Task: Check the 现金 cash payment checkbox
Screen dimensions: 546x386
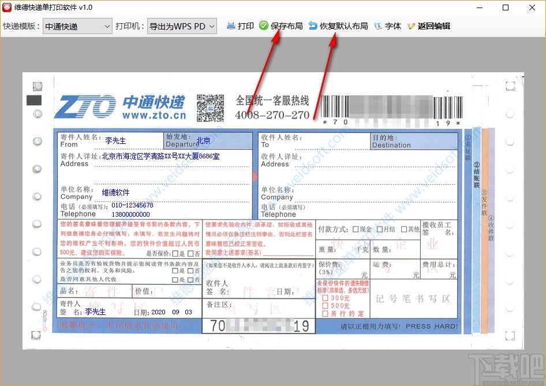Action: coord(356,229)
